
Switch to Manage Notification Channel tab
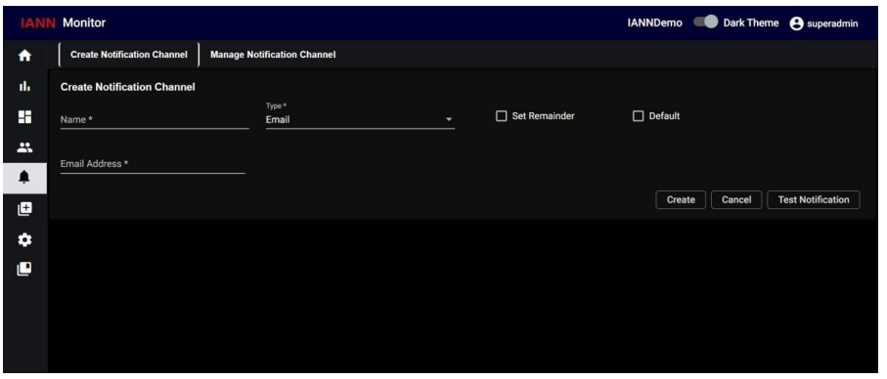(273, 55)
